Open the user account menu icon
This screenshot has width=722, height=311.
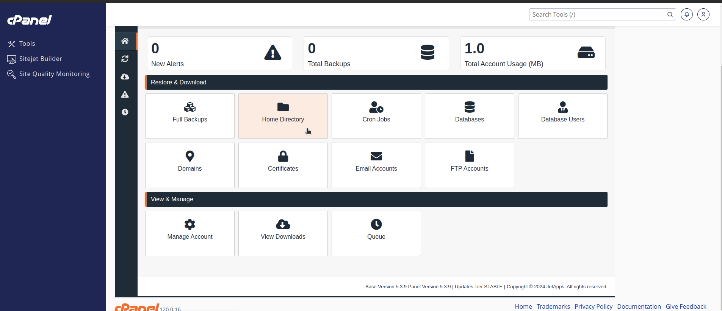click(703, 14)
